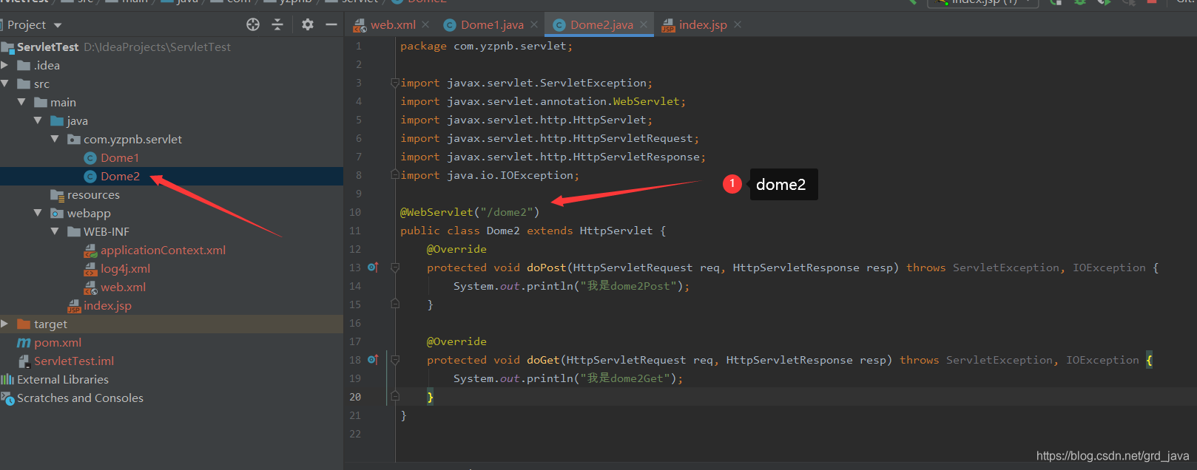
Task: Click the "我是dome2Post" string
Action: tap(628, 286)
